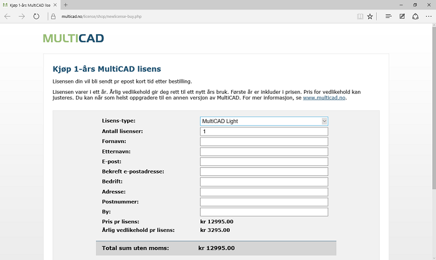Open the Lisens-type dropdown
Image resolution: width=436 pixels, height=260 pixels.
[264, 121]
